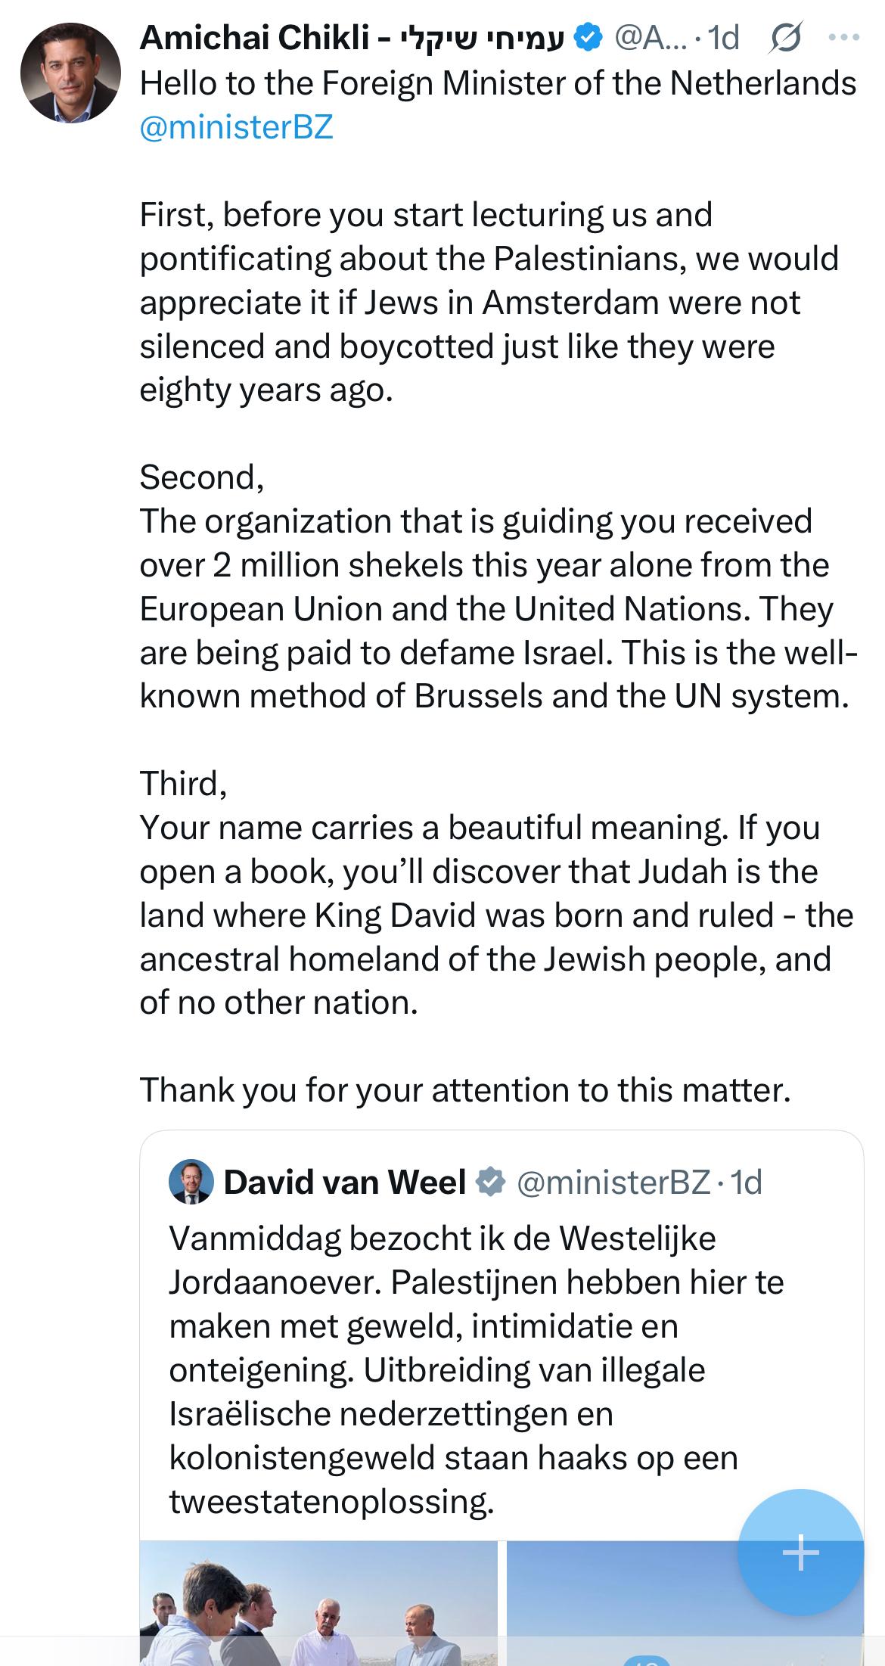
Task: Click the blue @ministerBZ mention link
Action: point(236,127)
